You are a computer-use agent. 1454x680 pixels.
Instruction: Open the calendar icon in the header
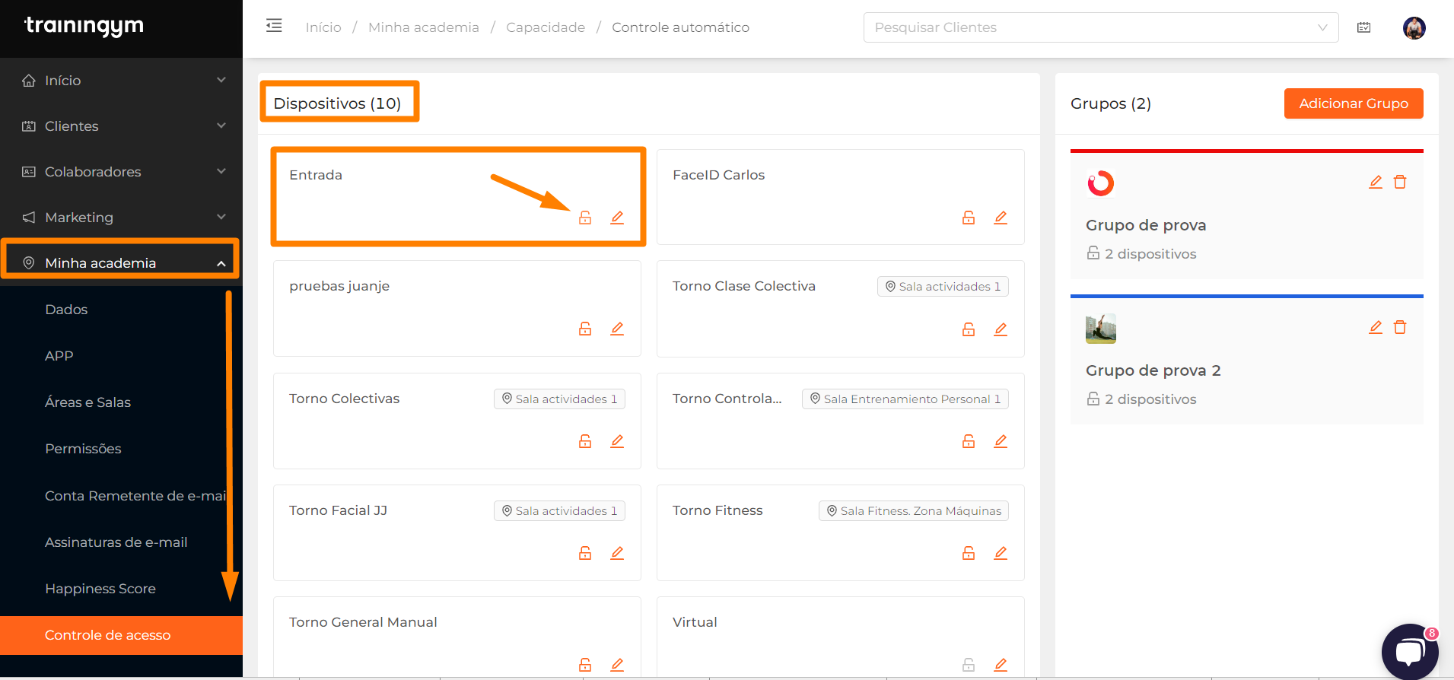[x=1364, y=27]
